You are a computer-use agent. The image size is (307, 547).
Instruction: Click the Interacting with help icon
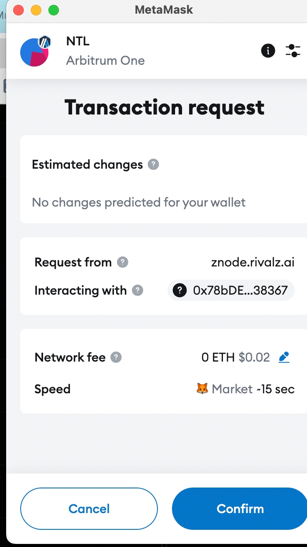tap(138, 291)
